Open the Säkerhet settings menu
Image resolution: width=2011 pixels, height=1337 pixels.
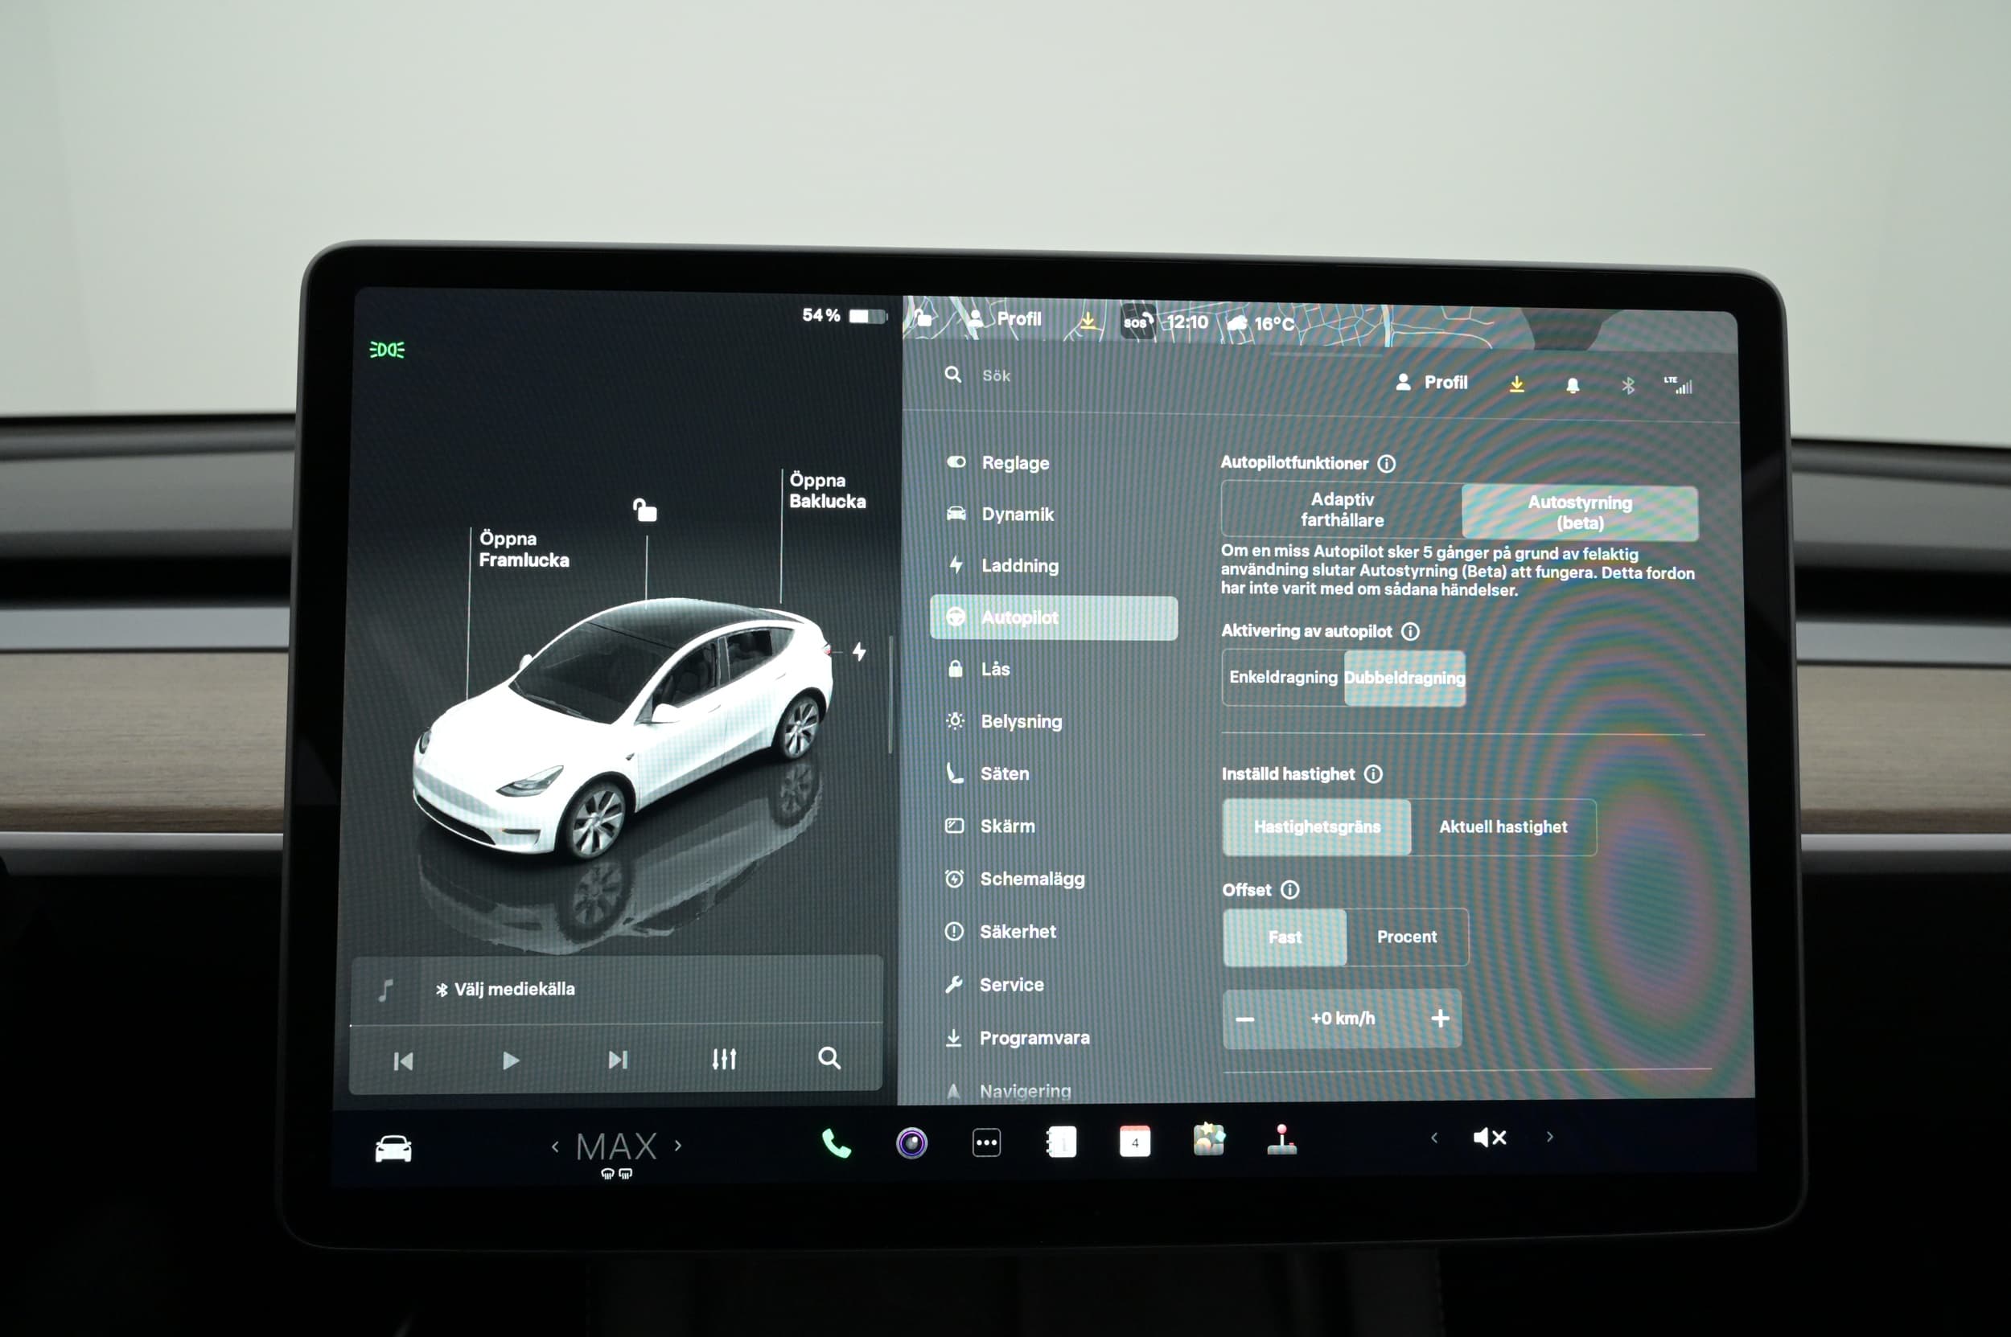tap(1017, 931)
